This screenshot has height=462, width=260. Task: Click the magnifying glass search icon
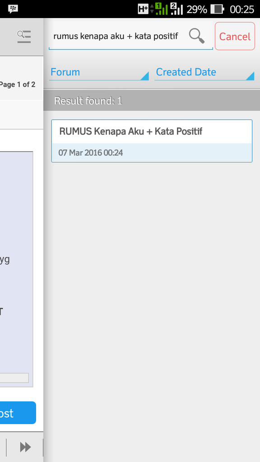[197, 36]
